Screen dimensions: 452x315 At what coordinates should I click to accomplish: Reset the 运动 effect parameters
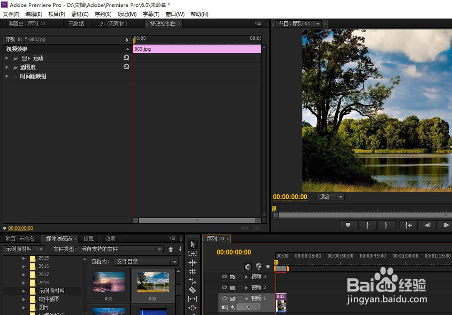126,58
